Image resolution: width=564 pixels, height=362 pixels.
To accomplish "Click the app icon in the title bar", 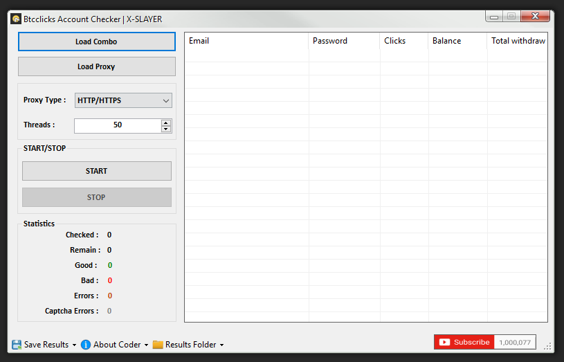I will coord(16,19).
